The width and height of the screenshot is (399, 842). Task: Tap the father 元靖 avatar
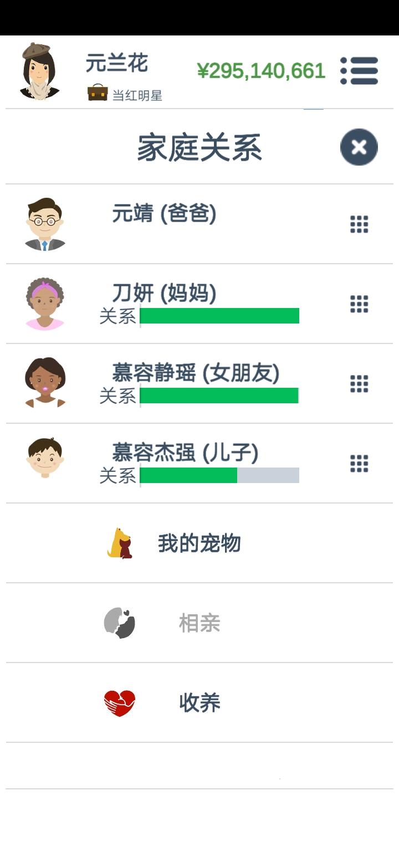pos(45,224)
